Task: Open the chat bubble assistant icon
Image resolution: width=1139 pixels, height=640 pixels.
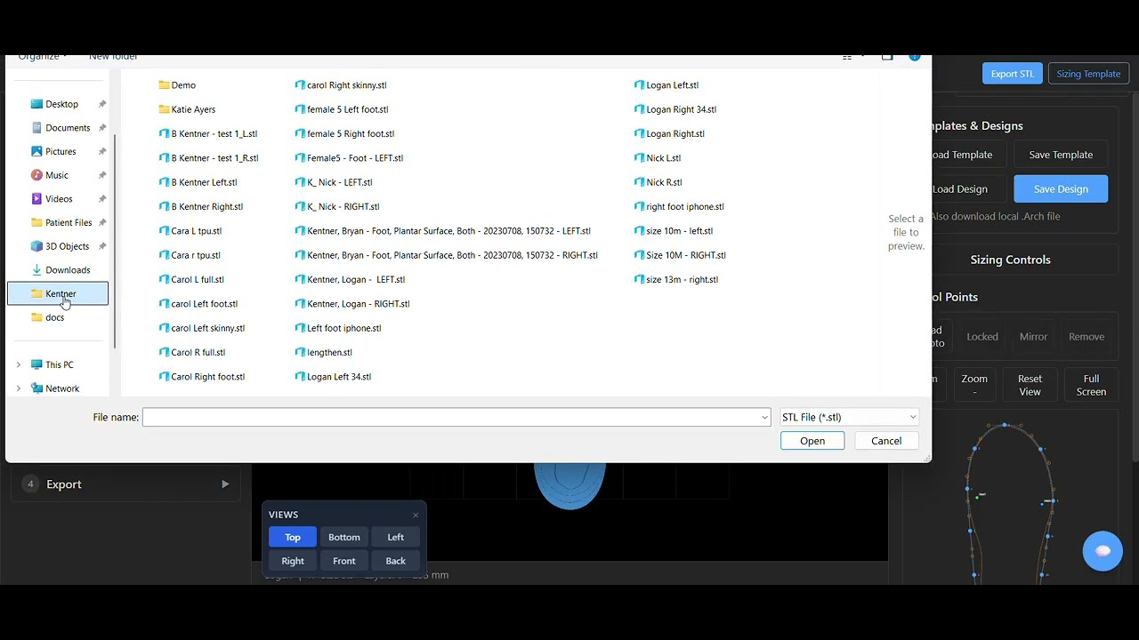Action: (x=1103, y=551)
